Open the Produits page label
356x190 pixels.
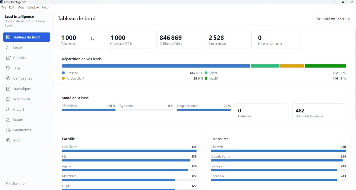20,58
